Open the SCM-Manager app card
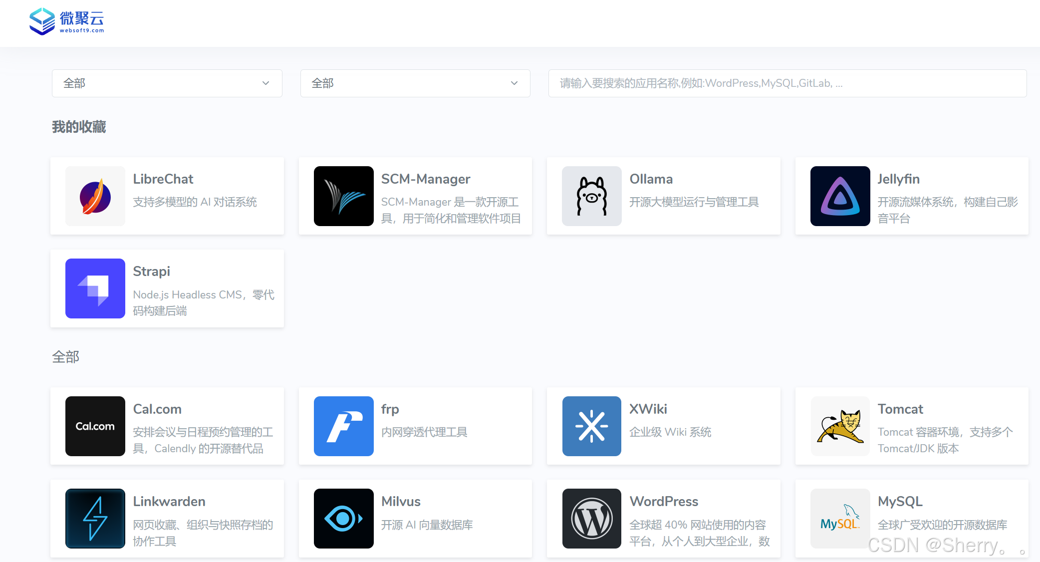 [415, 196]
